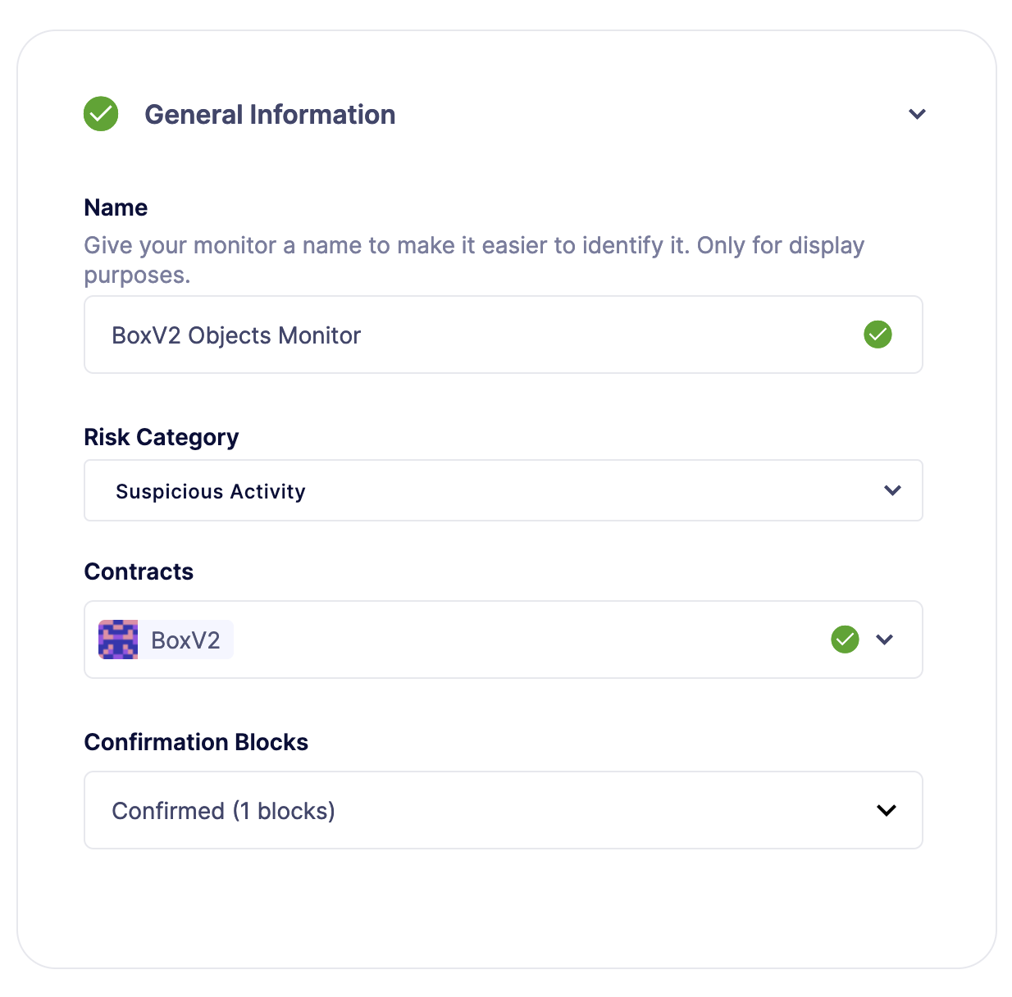Click the validation check on the monitor name
Image resolution: width=1012 pixels, height=997 pixels.
click(877, 335)
